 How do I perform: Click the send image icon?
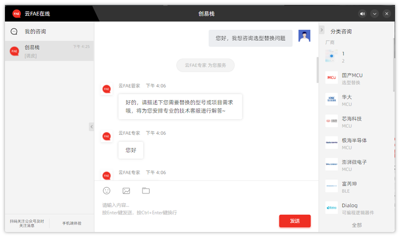tap(126, 191)
